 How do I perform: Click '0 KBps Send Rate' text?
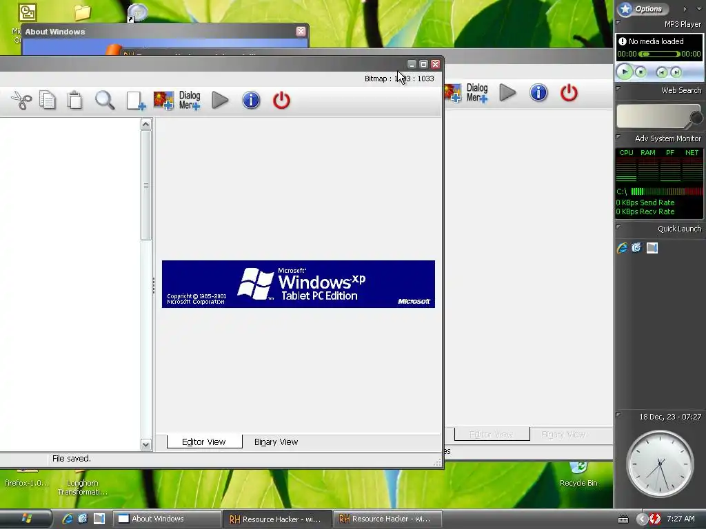point(645,203)
